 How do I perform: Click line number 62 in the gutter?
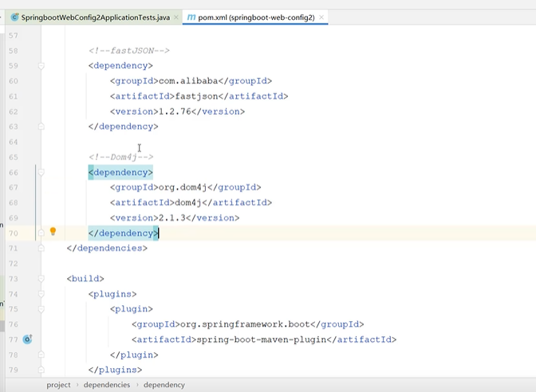(14, 112)
